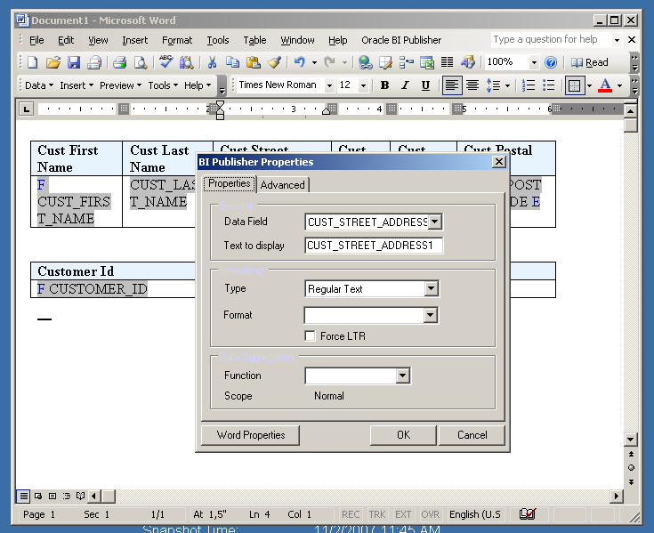Create a new blank document
Screen dimensions: 654x533
click(33, 62)
